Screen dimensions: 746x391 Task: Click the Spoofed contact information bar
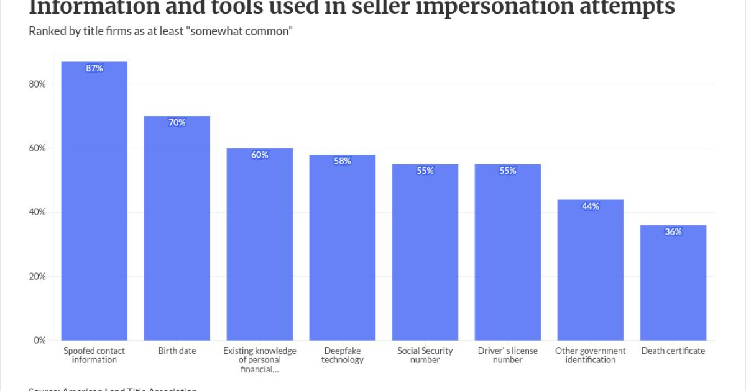point(94,200)
